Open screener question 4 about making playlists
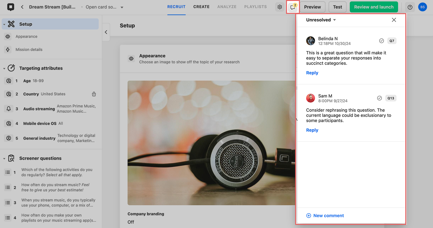The width and height of the screenshot is (433, 228). click(50, 218)
